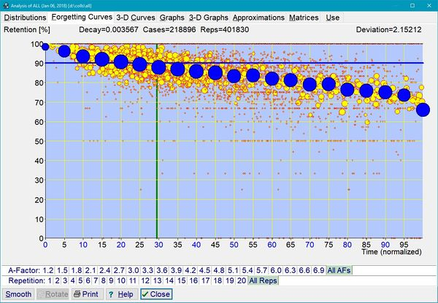The width and height of the screenshot is (438, 303).
Task: Choose A-Factor 4.2
Action: [x=191, y=270]
